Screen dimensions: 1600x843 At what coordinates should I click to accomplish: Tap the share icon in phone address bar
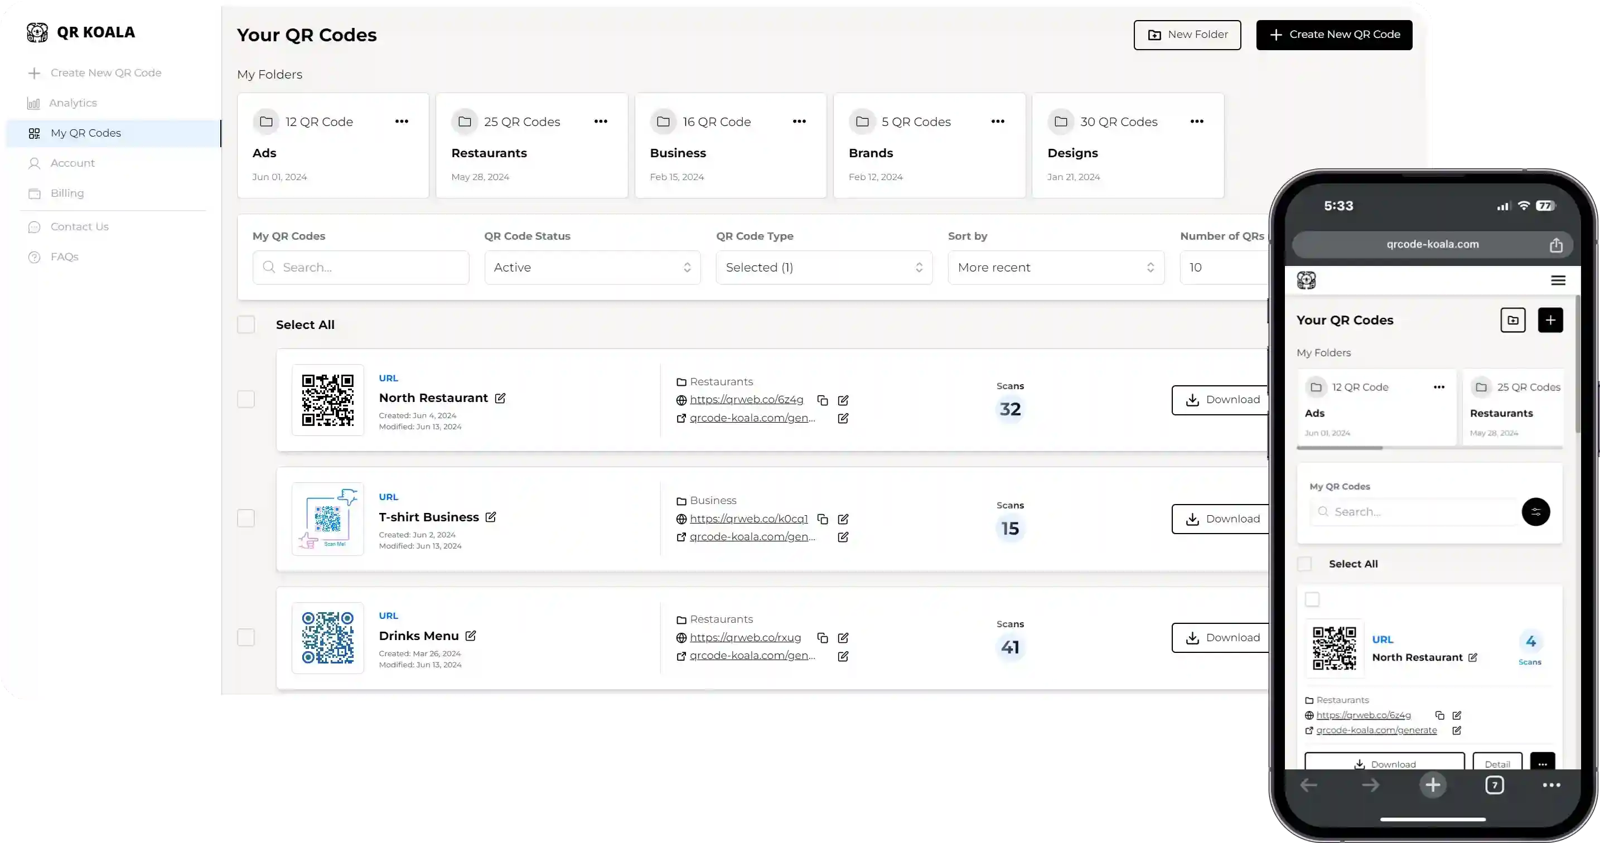[1555, 245]
